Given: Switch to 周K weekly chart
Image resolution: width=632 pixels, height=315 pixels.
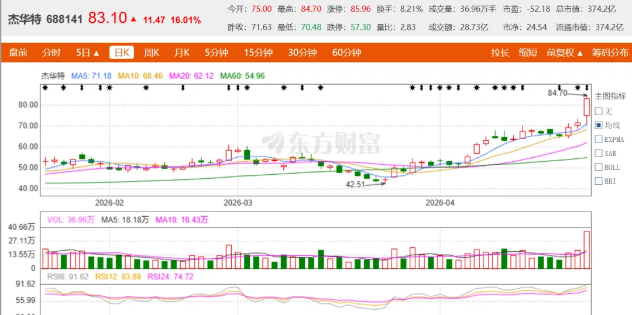Looking at the screenshot, I should (152, 53).
